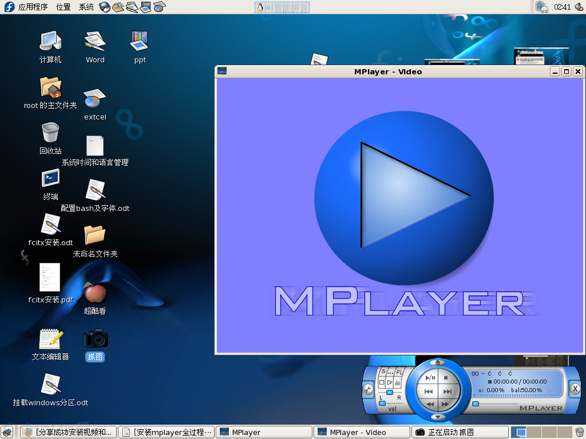Click the S skin browser button

click(x=383, y=371)
